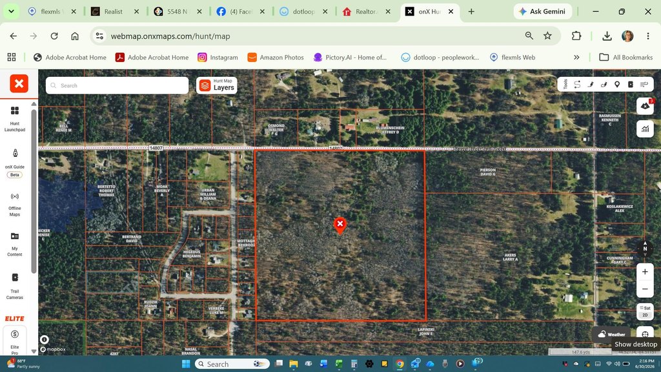This screenshot has width=661, height=372.
Task: Click the map info icon
Action: point(45,340)
